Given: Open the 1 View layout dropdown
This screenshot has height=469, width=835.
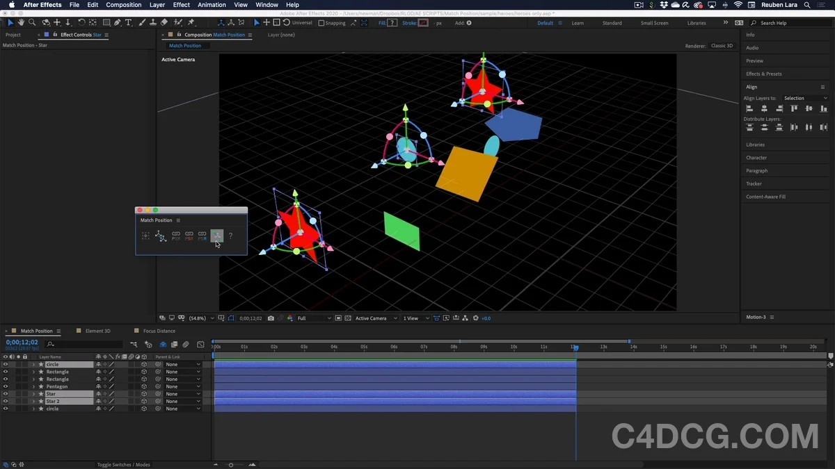Looking at the screenshot, I should point(413,318).
